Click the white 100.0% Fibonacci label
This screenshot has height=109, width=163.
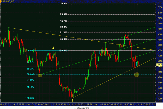[63, 50]
